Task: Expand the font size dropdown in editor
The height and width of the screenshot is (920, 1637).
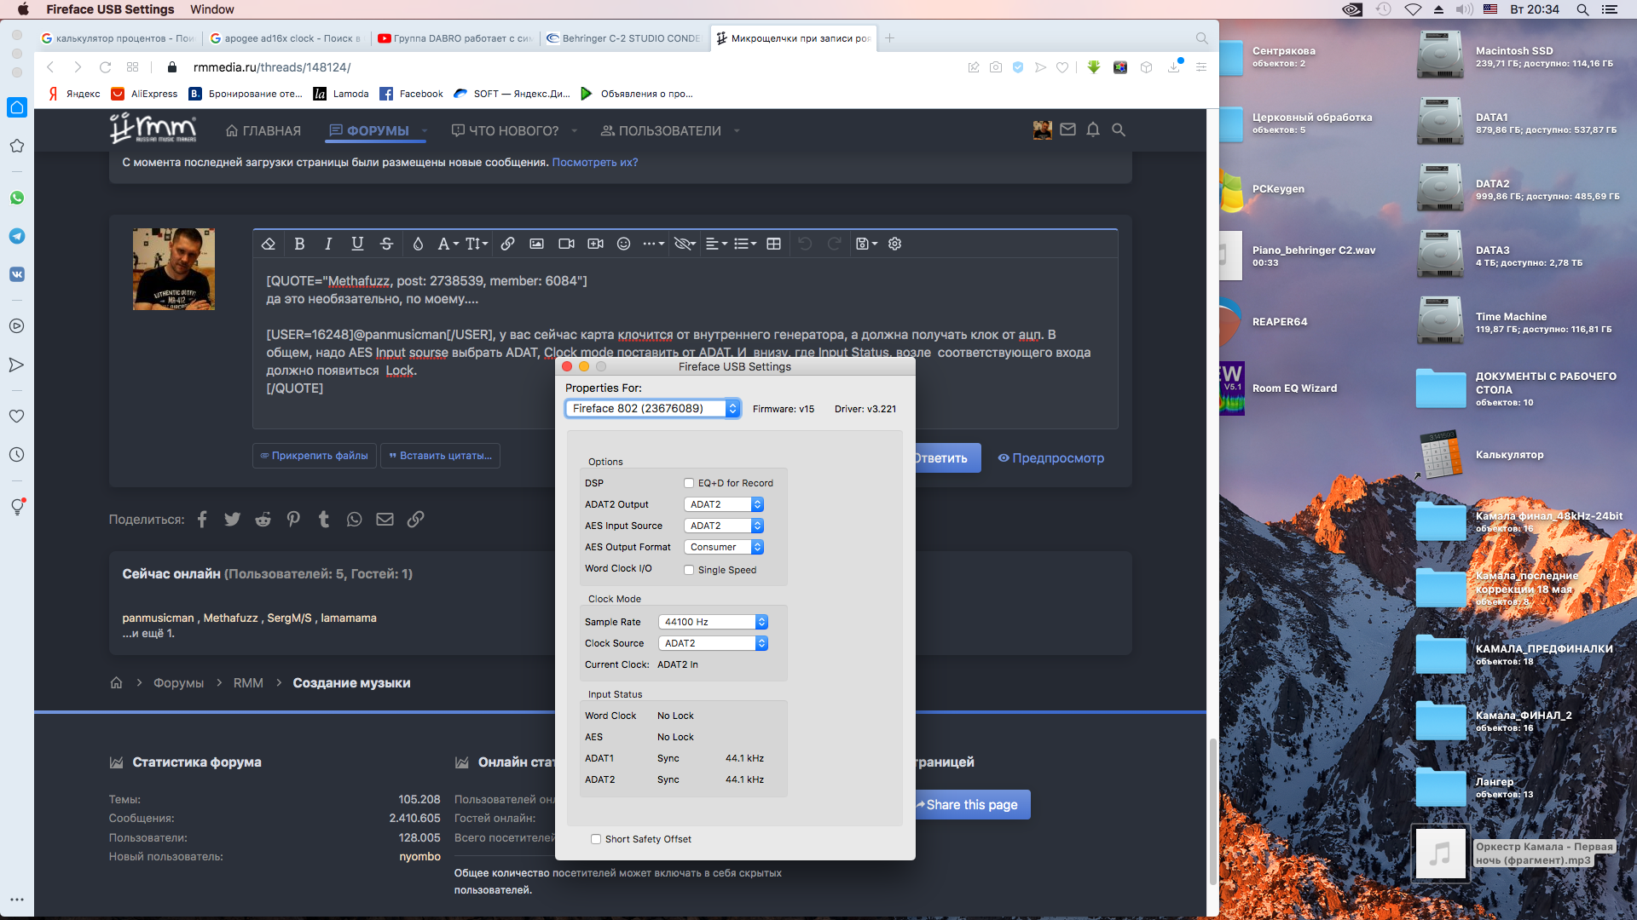Action: tap(477, 244)
